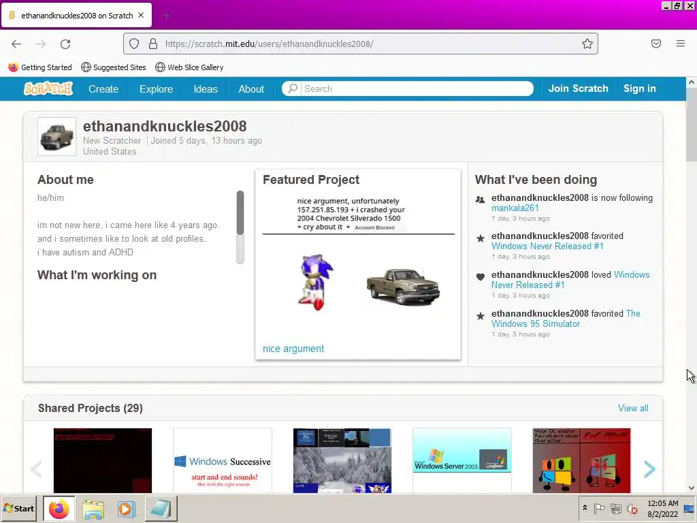Expand hidden tray icons with the chevron

[585, 508]
